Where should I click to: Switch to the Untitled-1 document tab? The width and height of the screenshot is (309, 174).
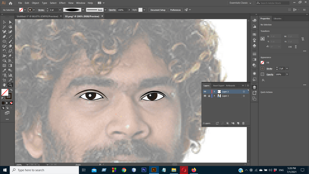tap(38, 16)
